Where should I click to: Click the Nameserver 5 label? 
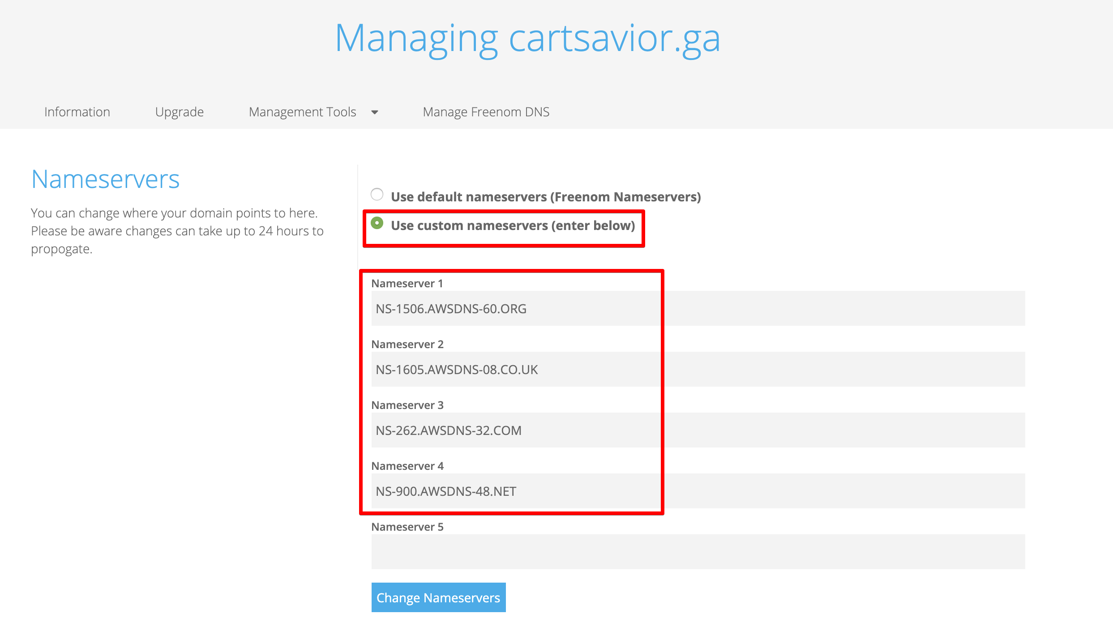click(x=407, y=527)
